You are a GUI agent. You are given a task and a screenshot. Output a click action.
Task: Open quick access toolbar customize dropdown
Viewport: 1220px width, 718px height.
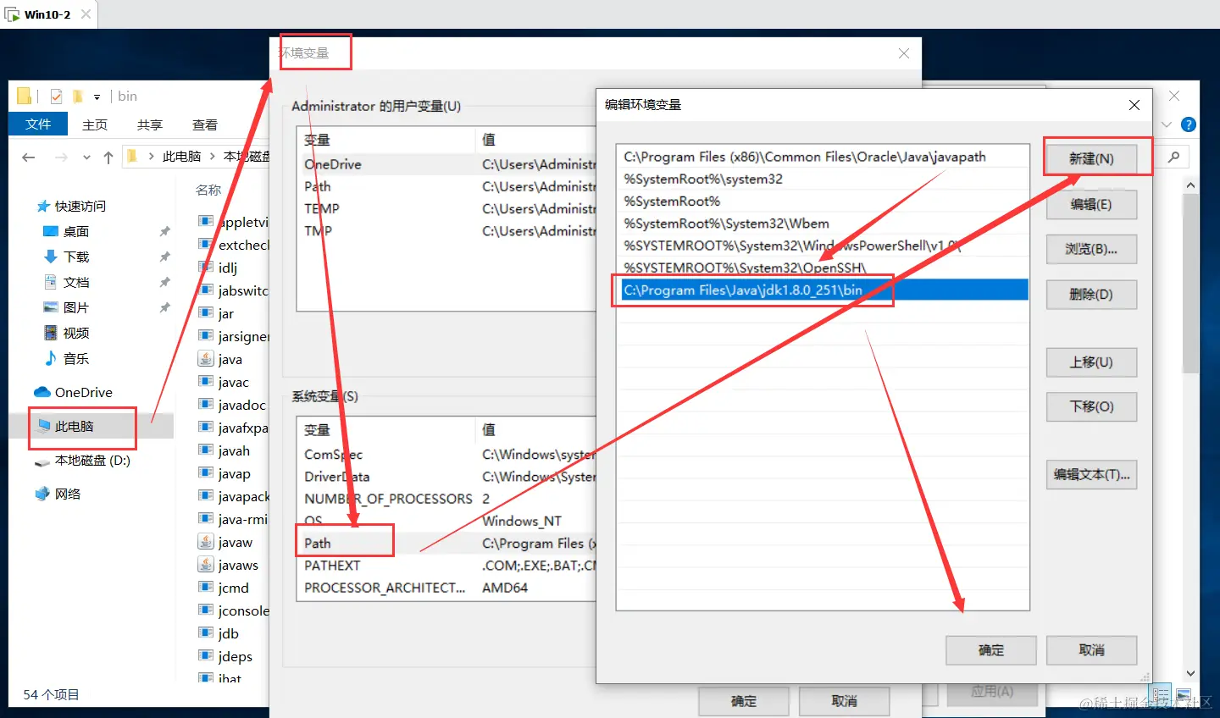97,97
